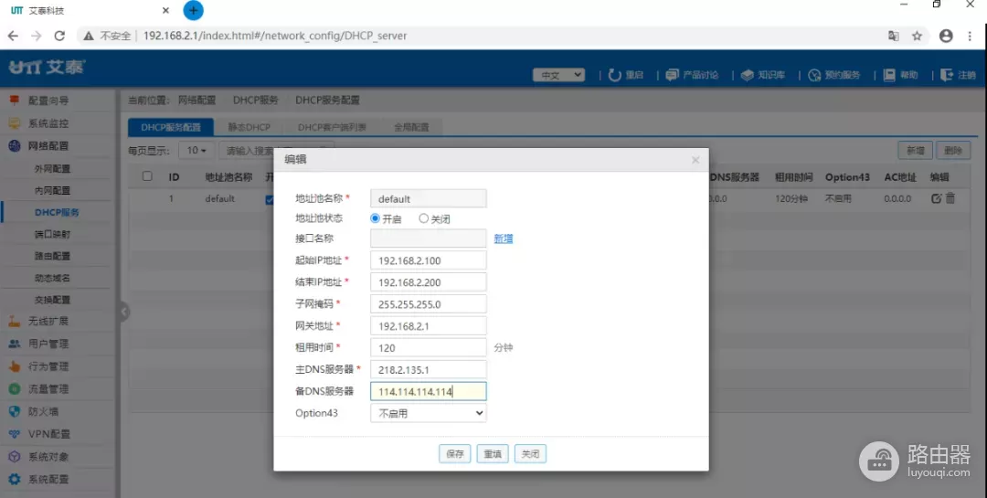This screenshot has height=498, width=987.
Task: Click the browser back arrow
Action: point(13,36)
